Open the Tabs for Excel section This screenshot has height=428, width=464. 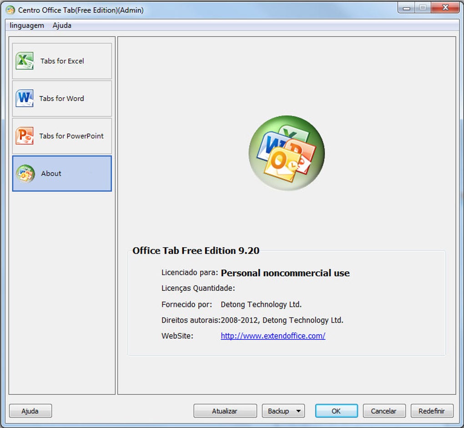coord(62,61)
